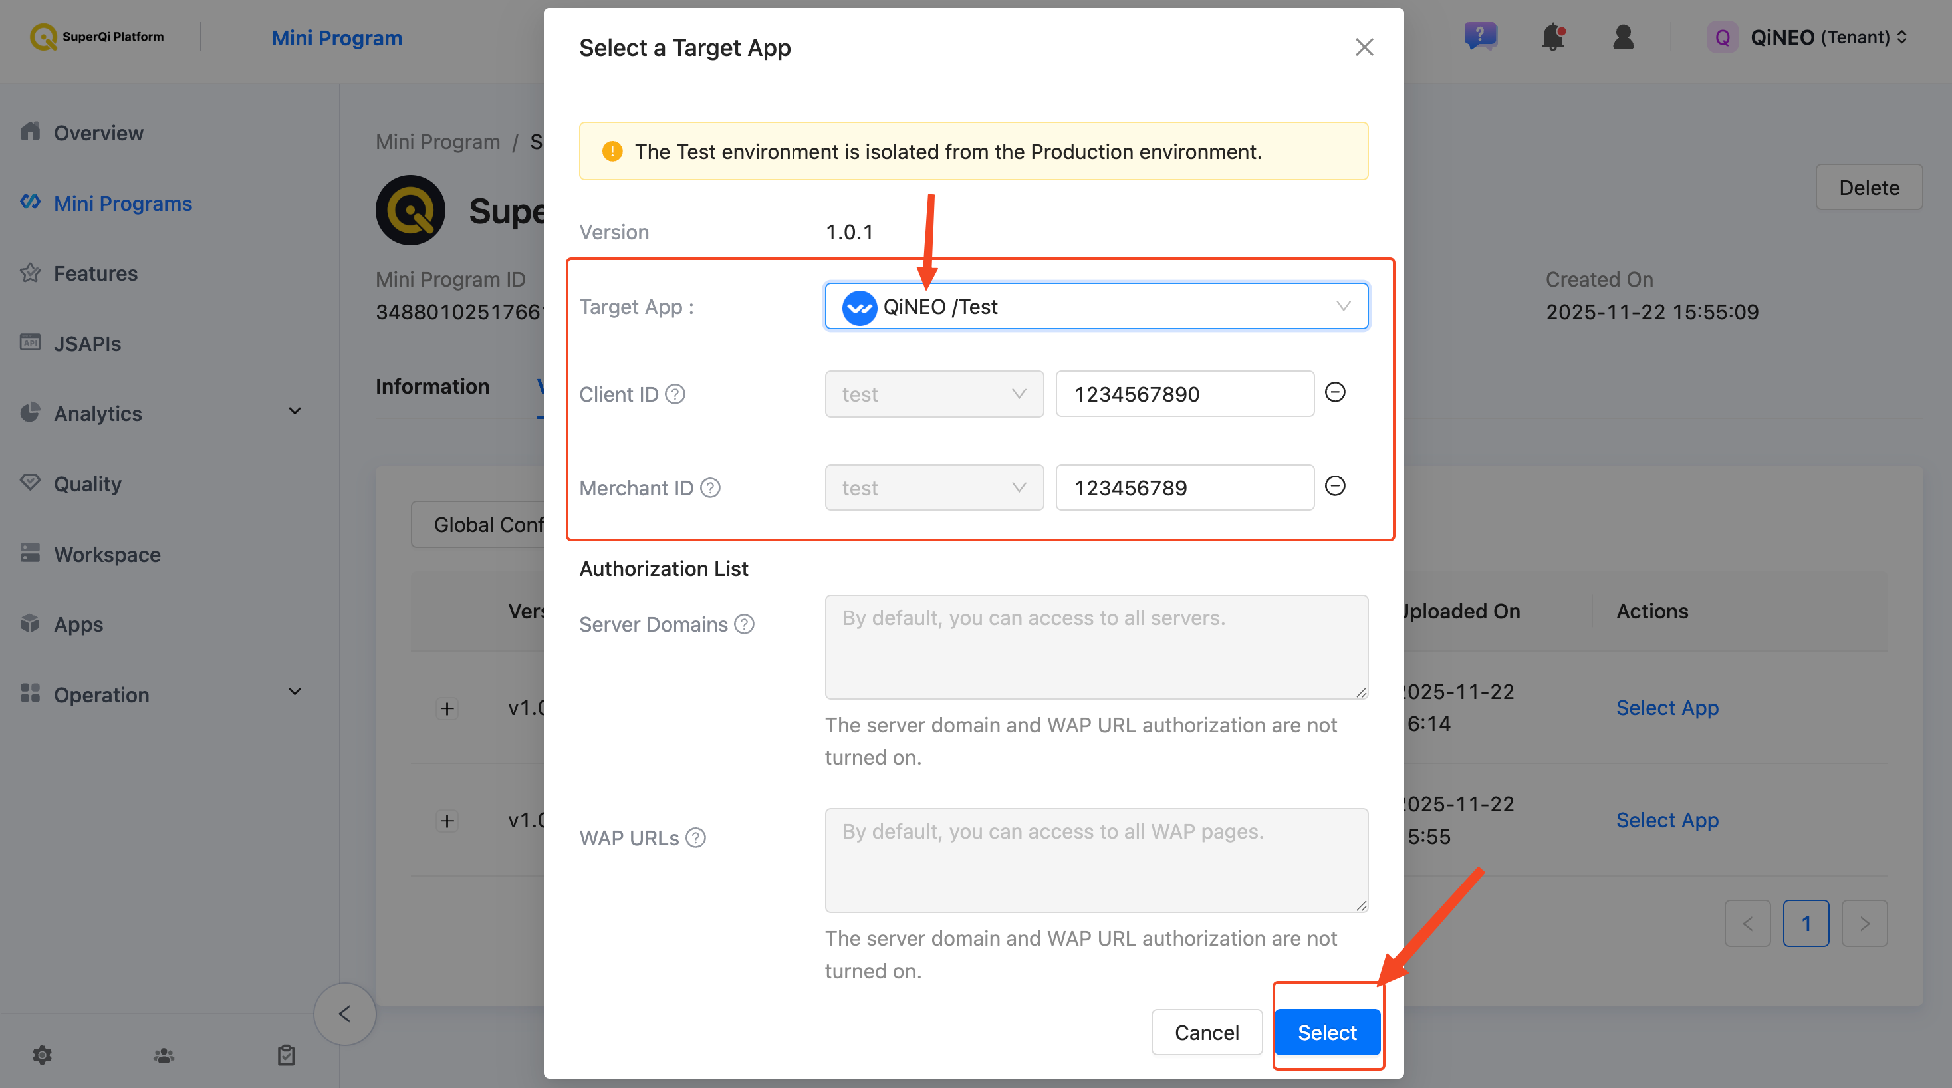Screen dimensions: 1952x1088
Task: Switch the QiNEO (Tenant) account selector
Action: [1807, 37]
